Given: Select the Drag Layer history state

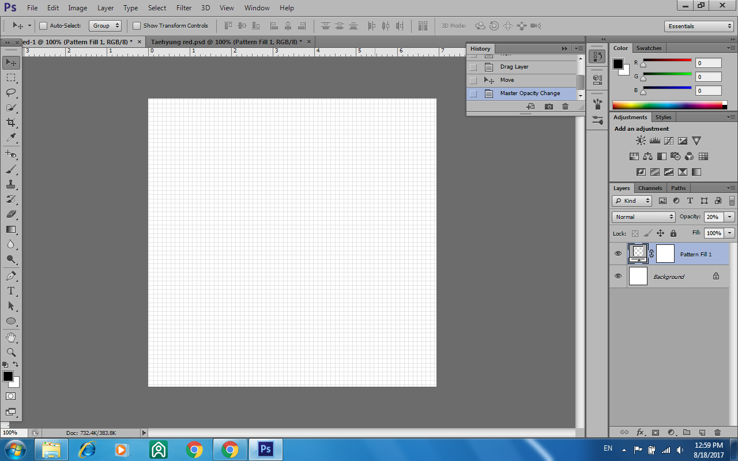Looking at the screenshot, I should pyautogui.click(x=522, y=67).
